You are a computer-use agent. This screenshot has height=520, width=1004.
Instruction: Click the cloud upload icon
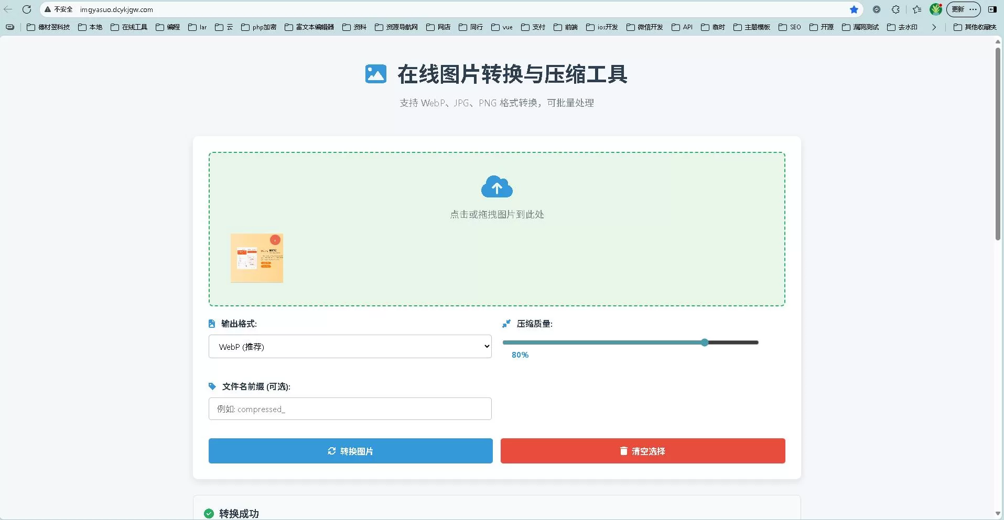point(496,187)
